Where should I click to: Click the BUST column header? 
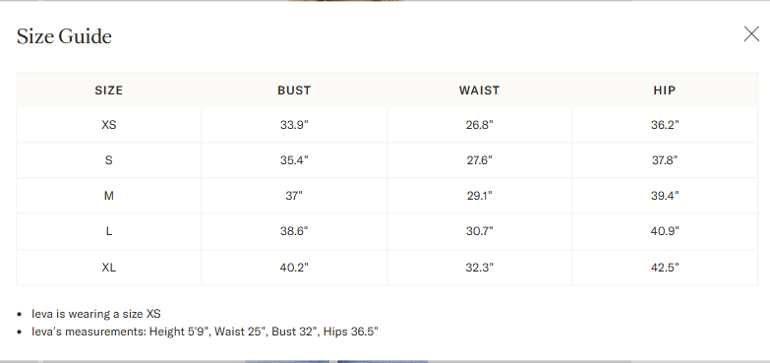[294, 91]
